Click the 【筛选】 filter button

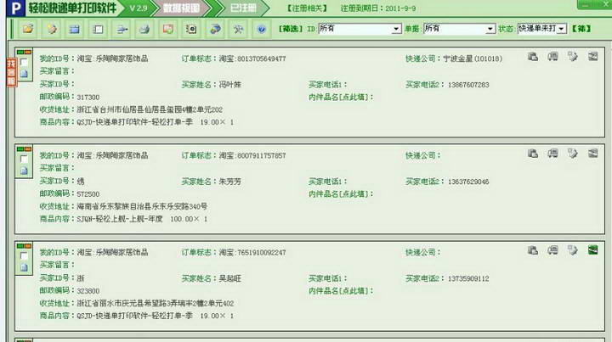291,29
